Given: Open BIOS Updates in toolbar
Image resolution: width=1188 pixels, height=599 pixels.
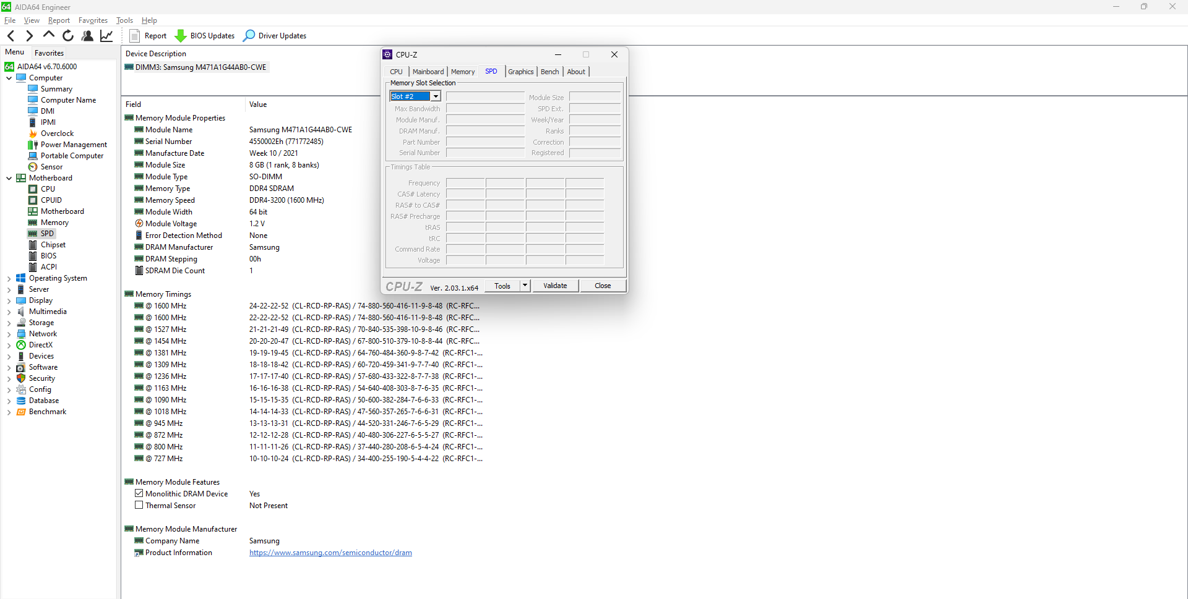Looking at the screenshot, I should click(x=205, y=36).
